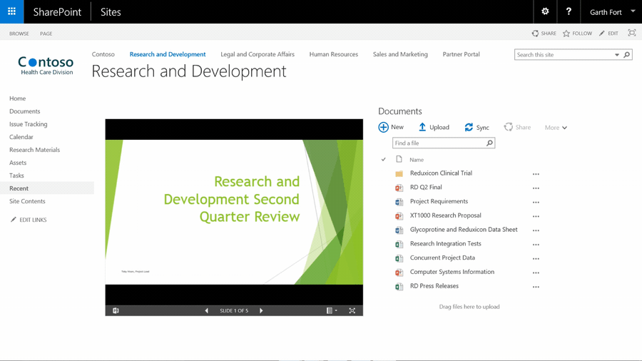Screen dimensions: 642x361
Task: Open the XT1000 Research Proposal document
Action: pos(445,215)
